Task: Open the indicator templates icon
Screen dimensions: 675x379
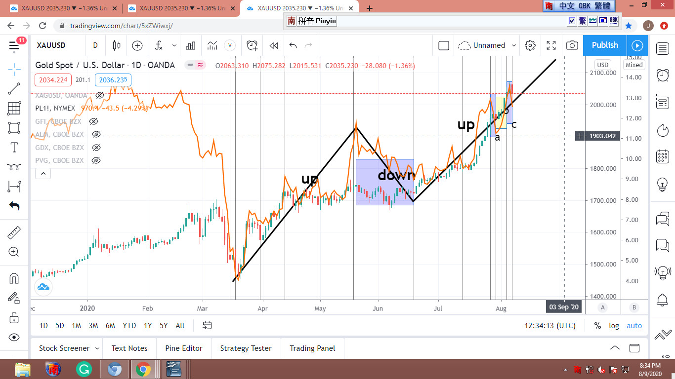Action: pyautogui.click(x=212, y=45)
